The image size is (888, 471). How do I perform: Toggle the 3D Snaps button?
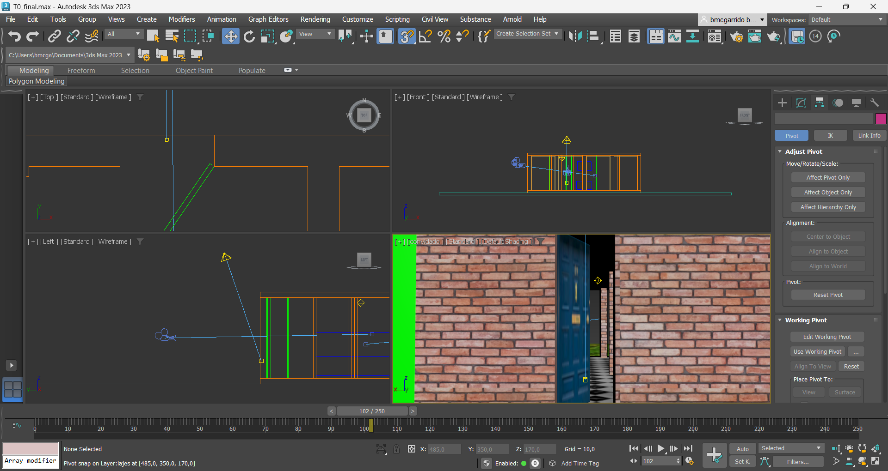point(407,36)
